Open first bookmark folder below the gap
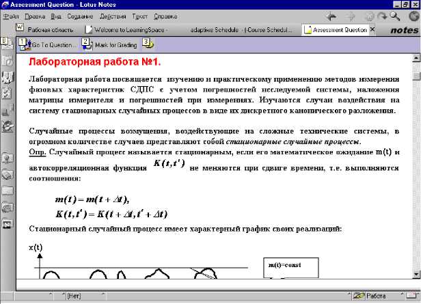423x304 pixels. [x=8, y=158]
